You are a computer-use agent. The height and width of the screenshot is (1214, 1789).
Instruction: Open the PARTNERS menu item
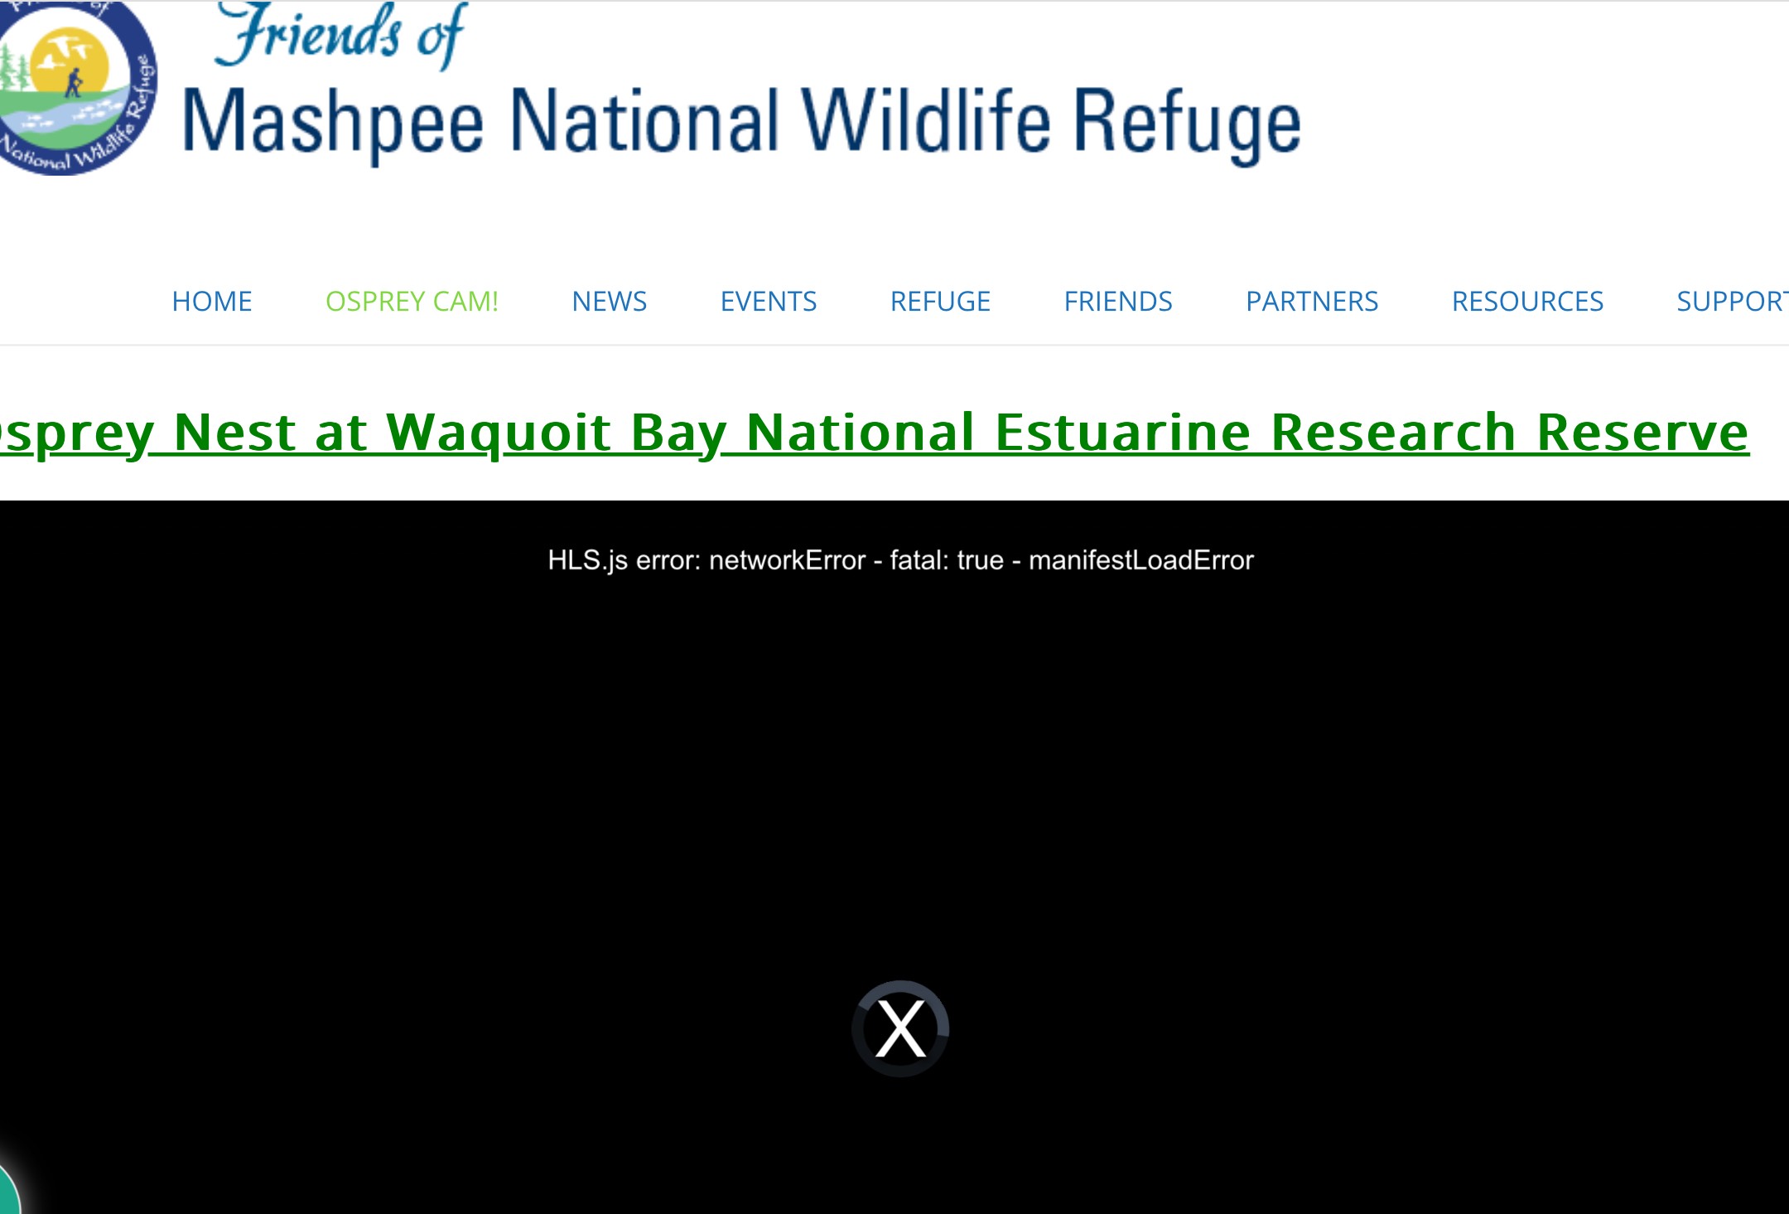tap(1312, 301)
